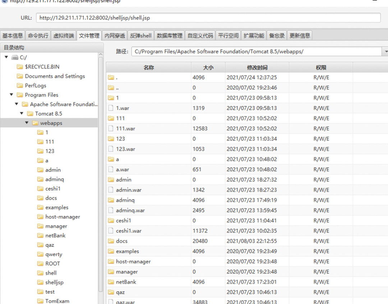The height and width of the screenshot is (304, 388).
Task: Switch to the 命令执行 tab
Action: [x=38, y=36]
